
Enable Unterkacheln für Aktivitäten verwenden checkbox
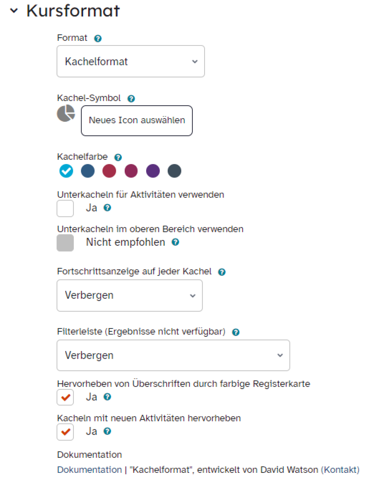(x=65, y=208)
